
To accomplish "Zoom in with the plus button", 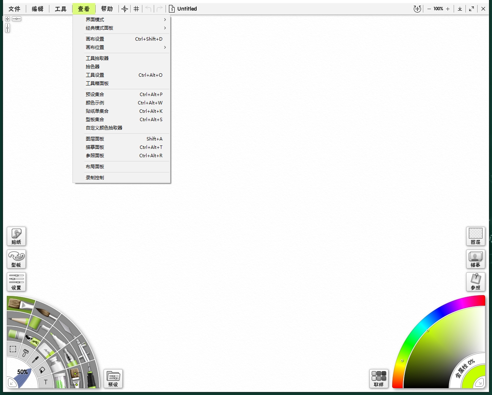I will click(x=448, y=9).
